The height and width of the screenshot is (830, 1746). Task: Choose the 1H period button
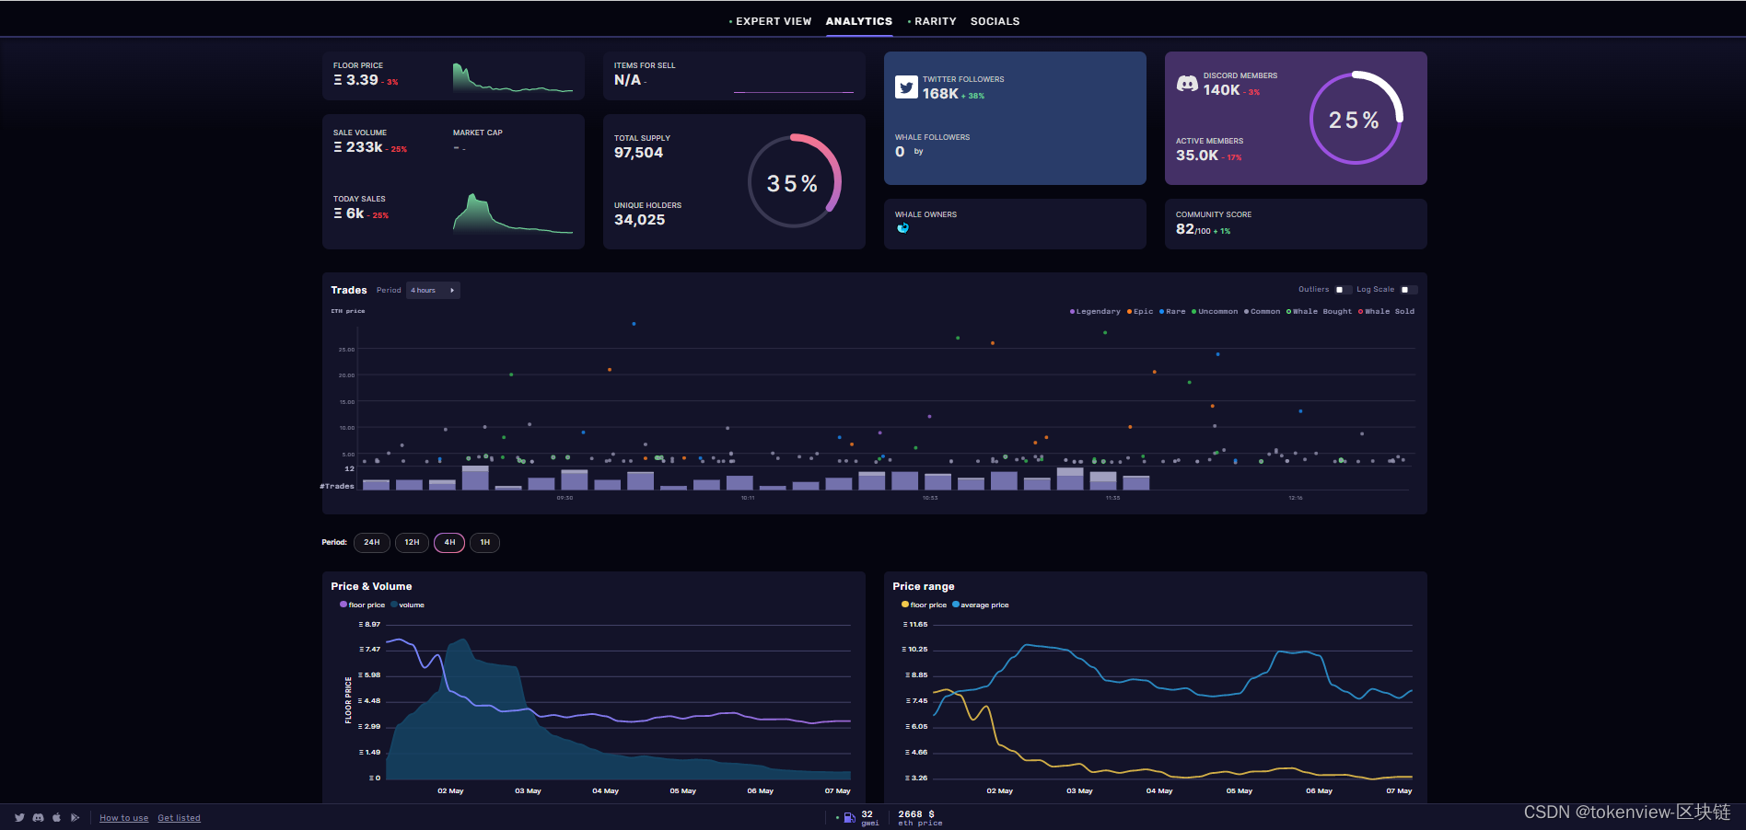pos(484,542)
